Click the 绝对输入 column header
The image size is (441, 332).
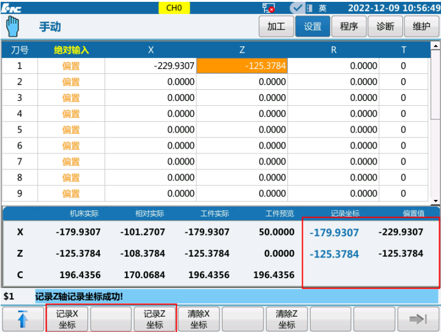tap(71, 50)
